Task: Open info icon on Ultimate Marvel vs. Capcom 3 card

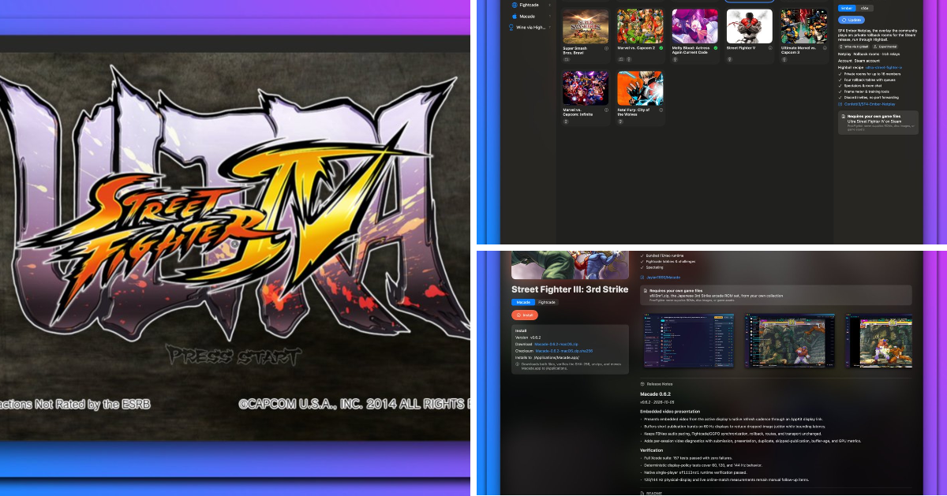Action: [x=825, y=47]
